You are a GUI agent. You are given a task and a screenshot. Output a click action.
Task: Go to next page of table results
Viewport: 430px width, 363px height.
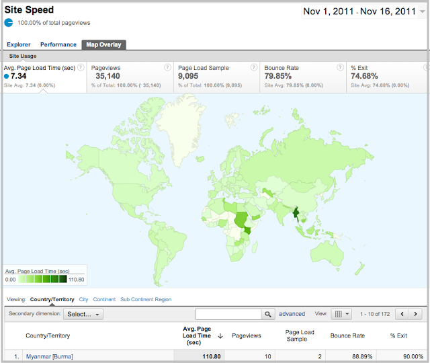coord(418,314)
